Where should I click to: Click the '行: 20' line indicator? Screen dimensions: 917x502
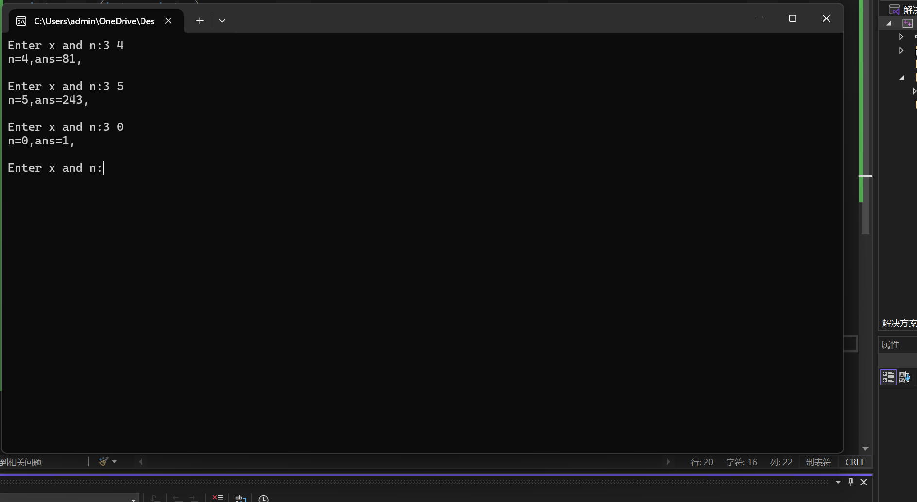702,462
